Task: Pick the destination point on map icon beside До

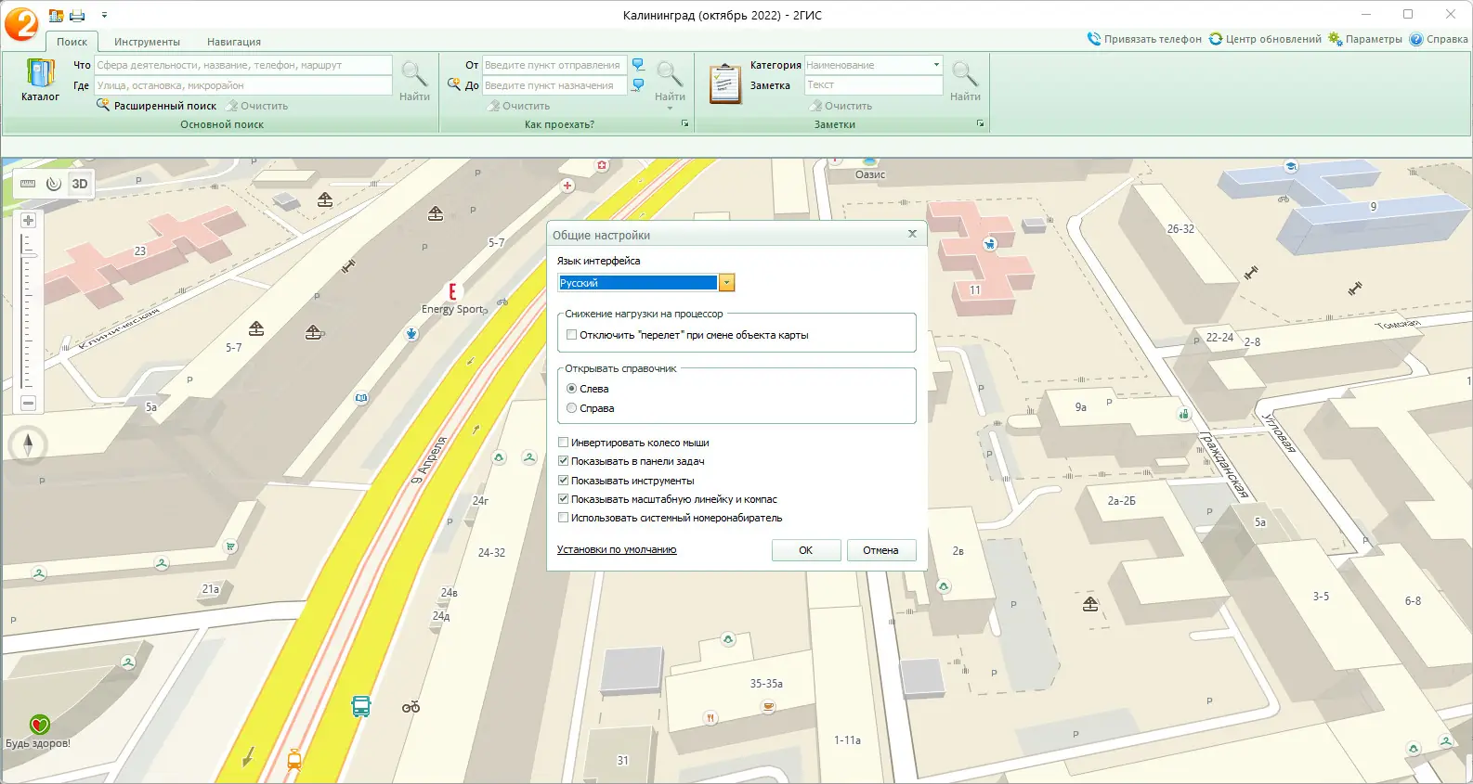Action: [638, 85]
